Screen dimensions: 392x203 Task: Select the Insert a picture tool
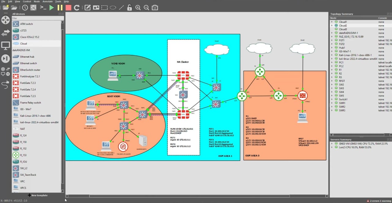(96, 8)
